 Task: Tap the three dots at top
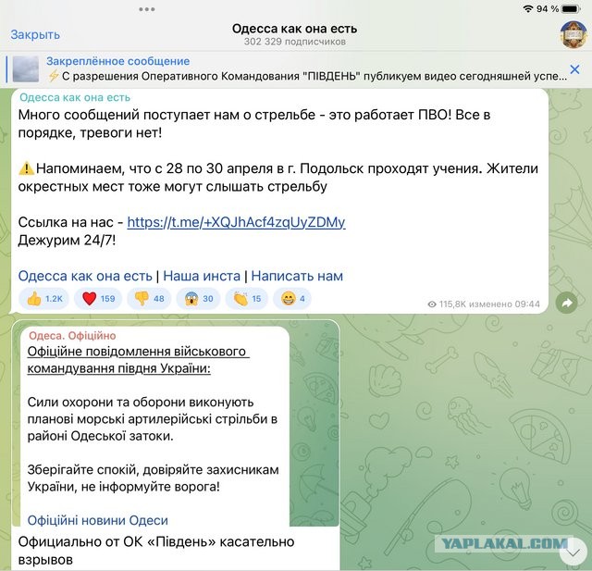[x=146, y=9]
